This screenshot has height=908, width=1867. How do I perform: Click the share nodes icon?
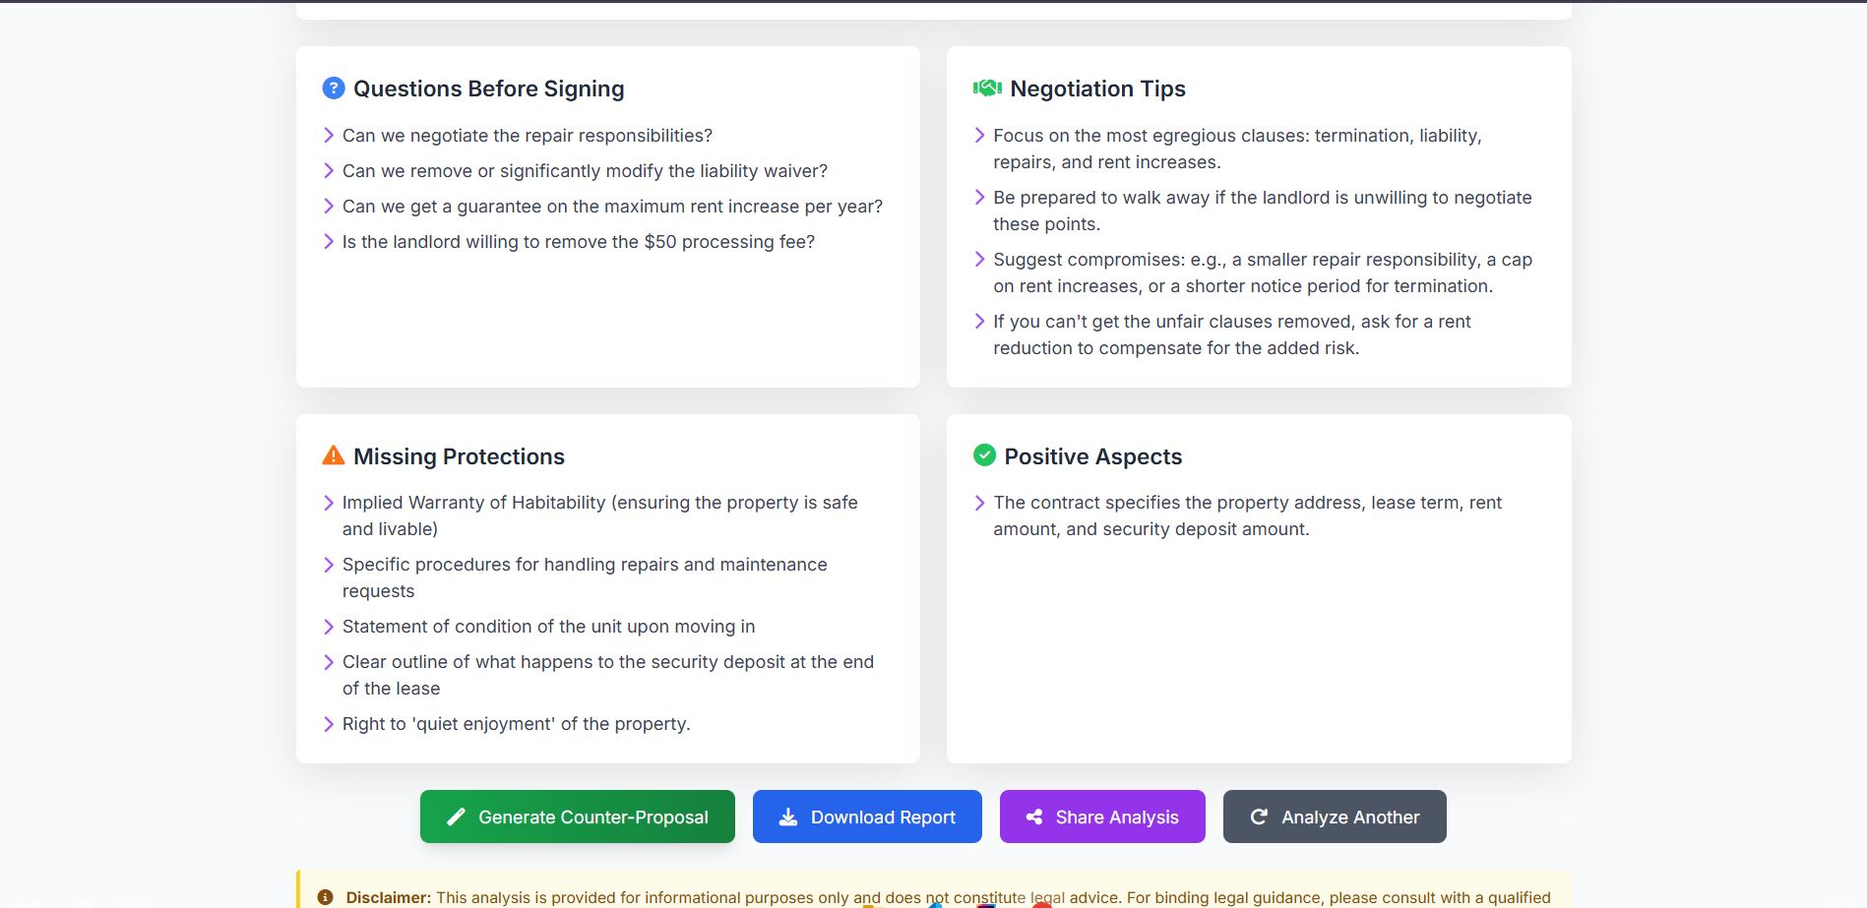click(1034, 817)
